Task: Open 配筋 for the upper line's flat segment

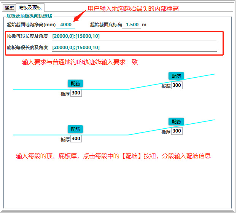Action: coord(75,83)
